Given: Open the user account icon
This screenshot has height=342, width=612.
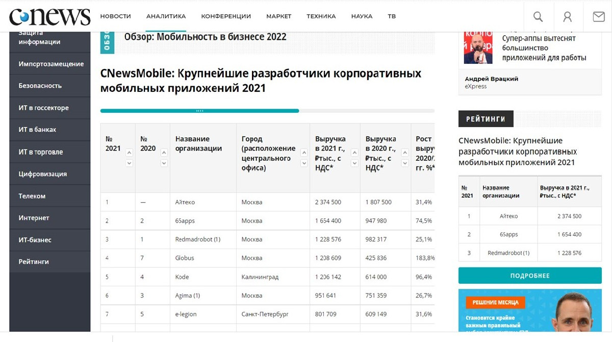Looking at the screenshot, I should [x=567, y=17].
